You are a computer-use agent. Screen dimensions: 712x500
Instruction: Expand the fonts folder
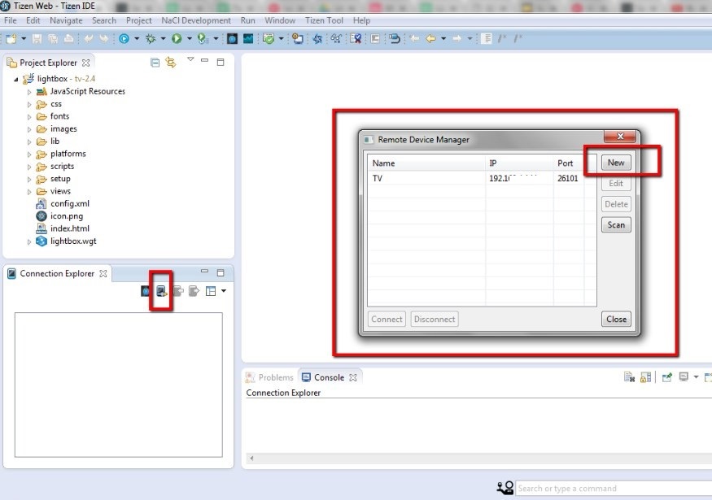(x=29, y=116)
